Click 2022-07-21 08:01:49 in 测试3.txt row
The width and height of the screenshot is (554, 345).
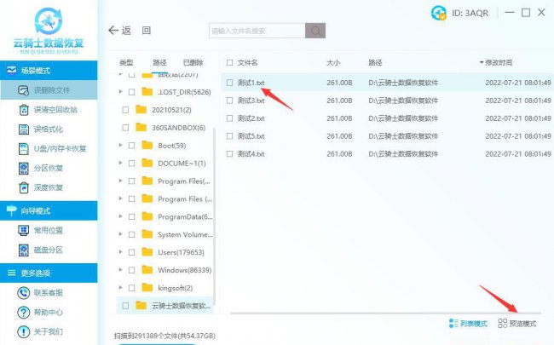pyautogui.click(x=518, y=101)
